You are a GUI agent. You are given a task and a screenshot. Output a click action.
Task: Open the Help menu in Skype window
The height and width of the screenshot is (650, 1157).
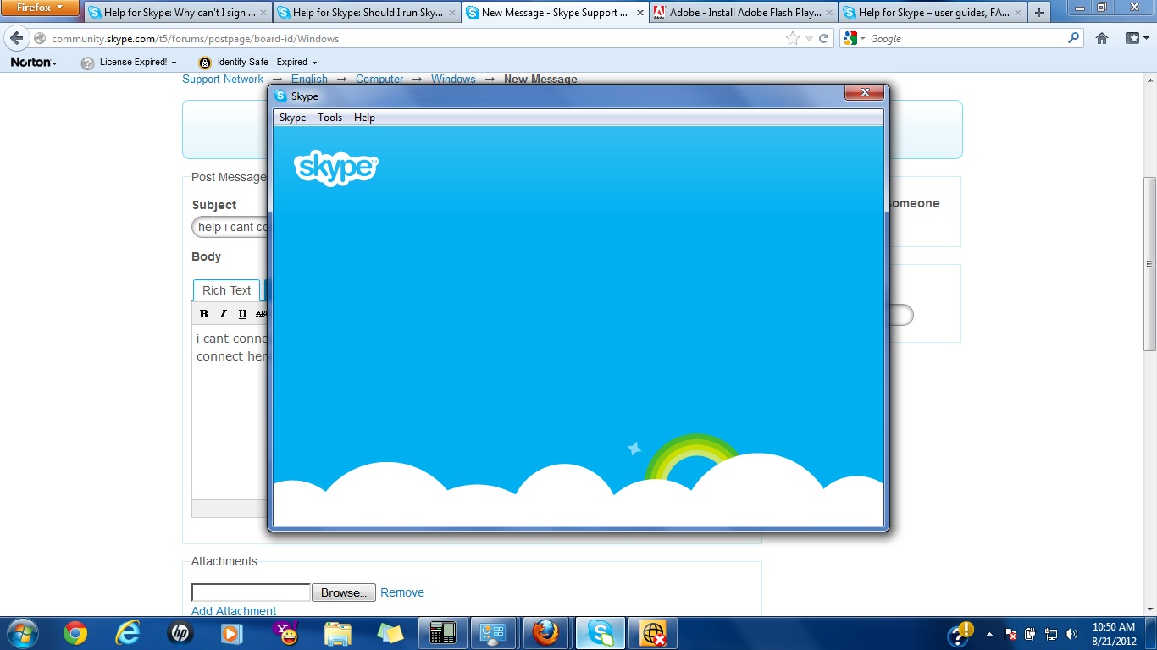364,118
